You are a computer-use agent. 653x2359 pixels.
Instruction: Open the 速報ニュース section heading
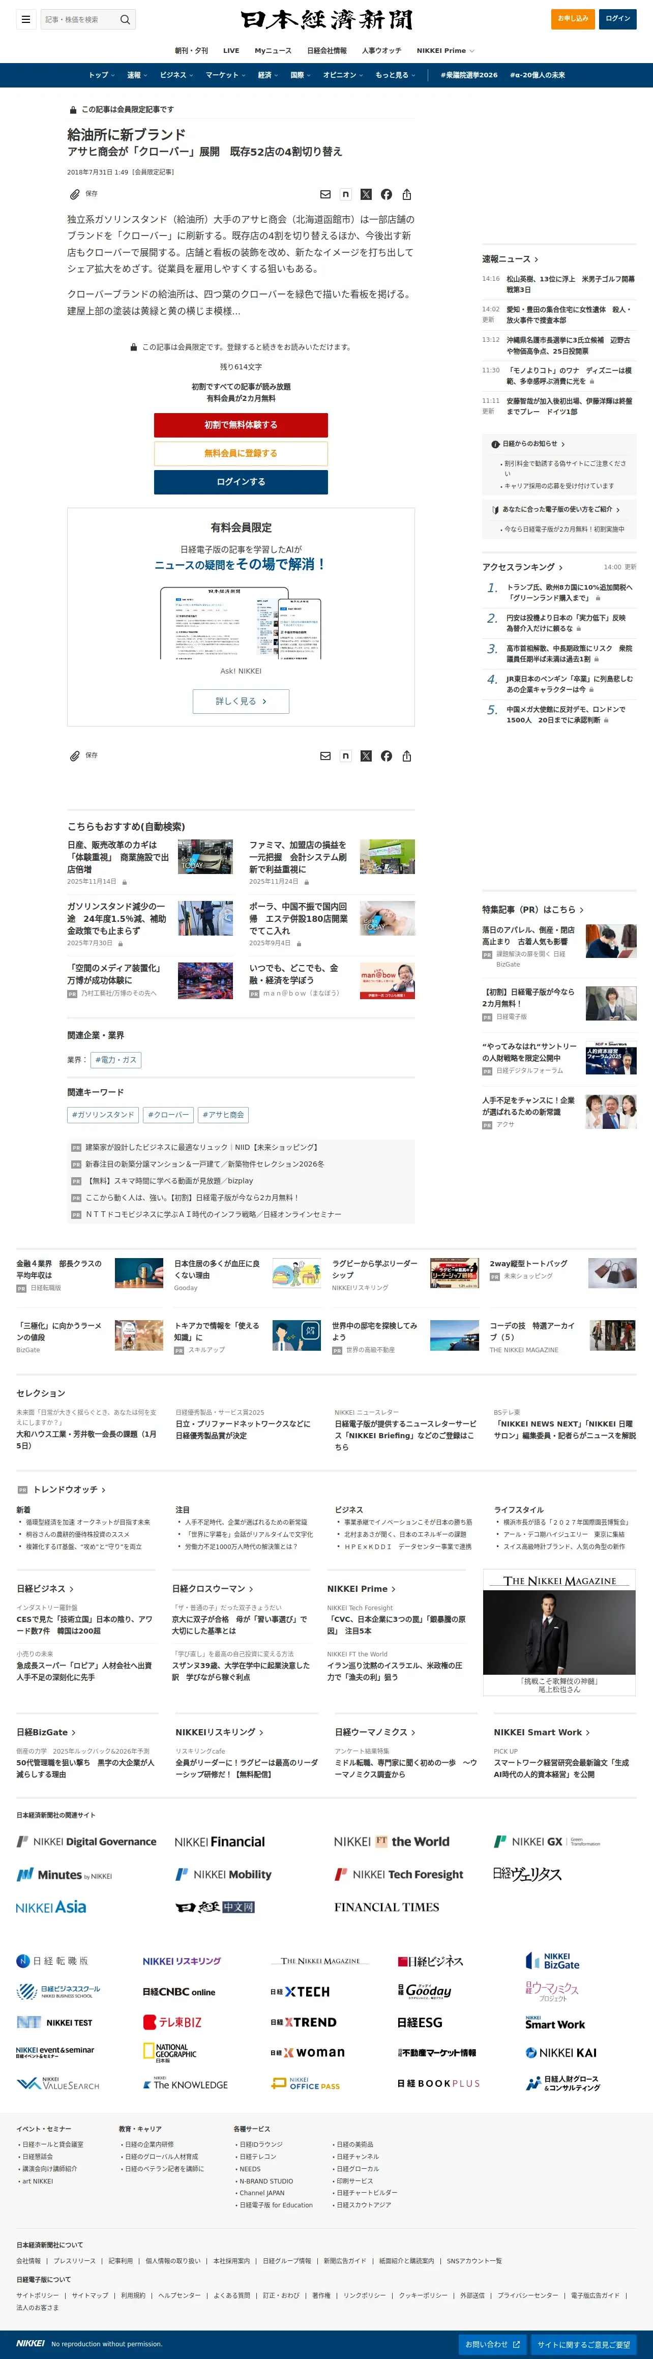pos(510,259)
